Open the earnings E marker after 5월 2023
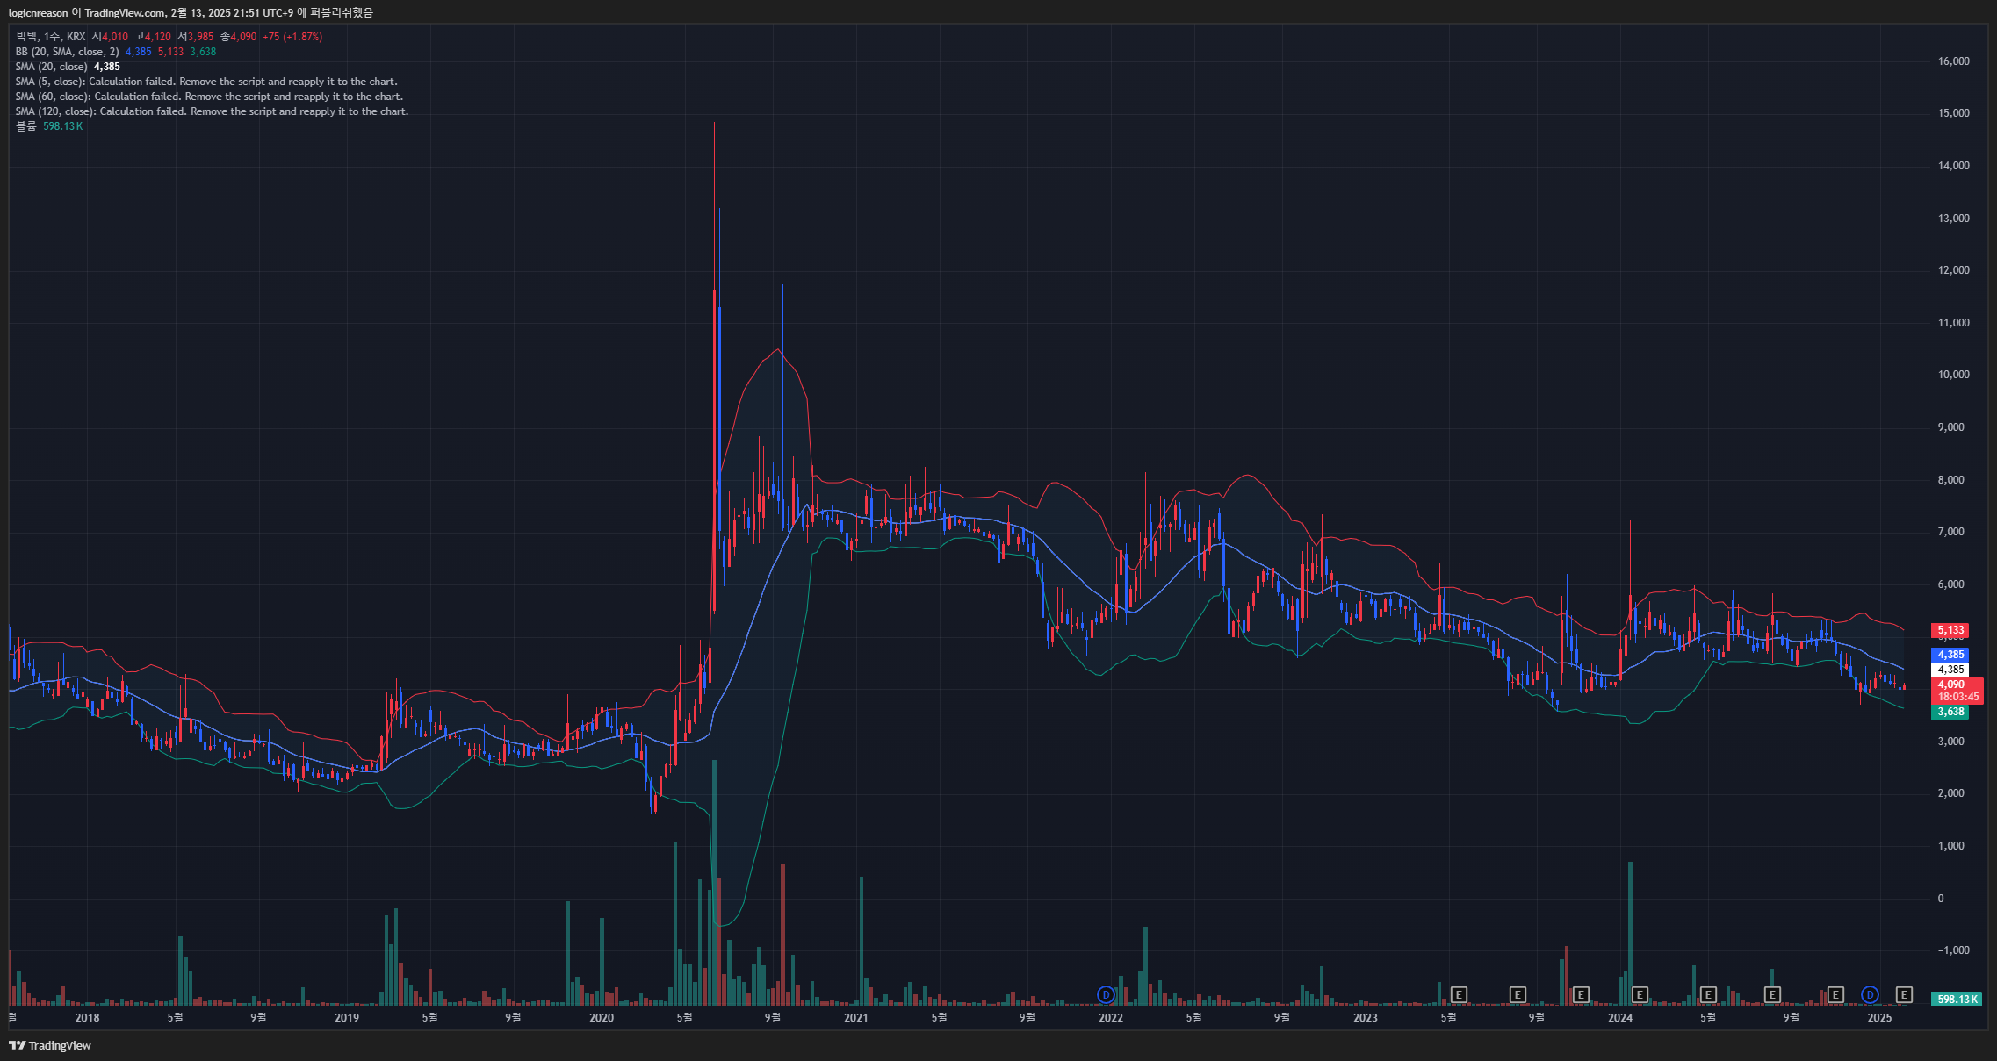This screenshot has width=1997, height=1061. [x=1459, y=994]
